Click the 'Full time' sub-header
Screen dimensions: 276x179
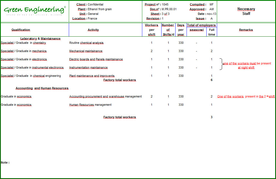(x=212, y=32)
